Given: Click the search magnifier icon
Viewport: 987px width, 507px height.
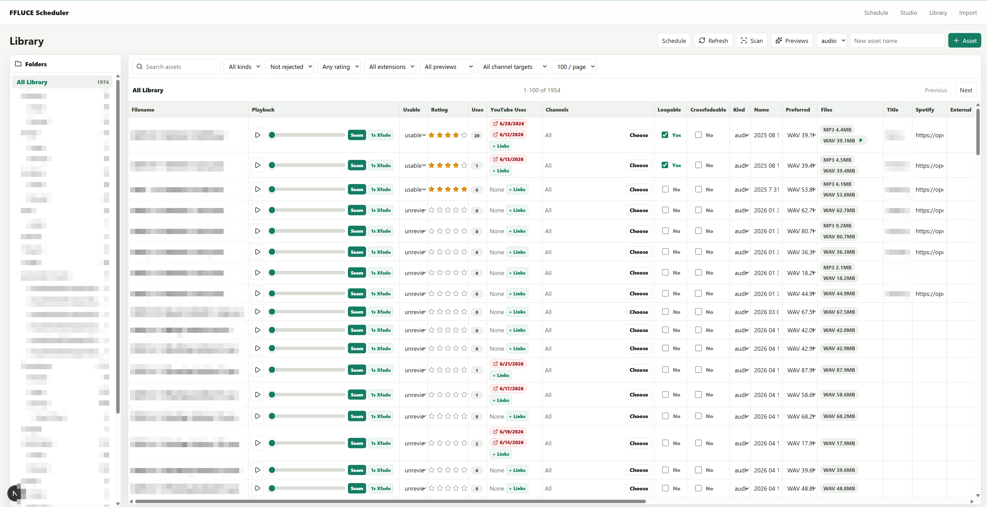Looking at the screenshot, I should point(139,66).
